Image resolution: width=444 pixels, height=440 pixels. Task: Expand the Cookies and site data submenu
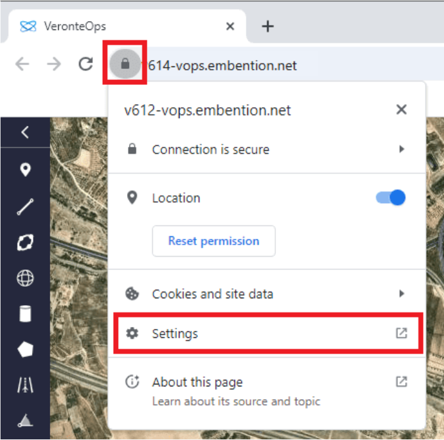(267, 294)
